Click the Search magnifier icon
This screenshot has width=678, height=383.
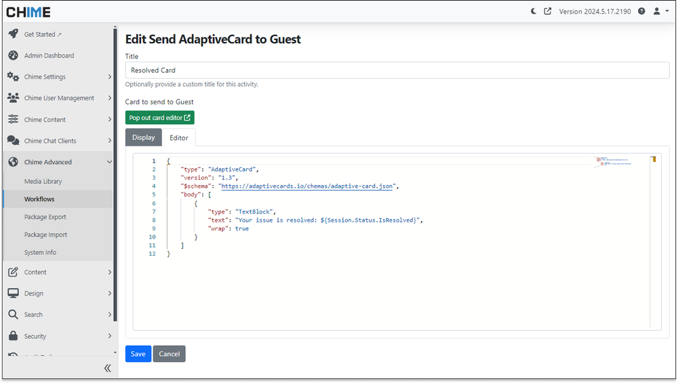[x=14, y=315]
